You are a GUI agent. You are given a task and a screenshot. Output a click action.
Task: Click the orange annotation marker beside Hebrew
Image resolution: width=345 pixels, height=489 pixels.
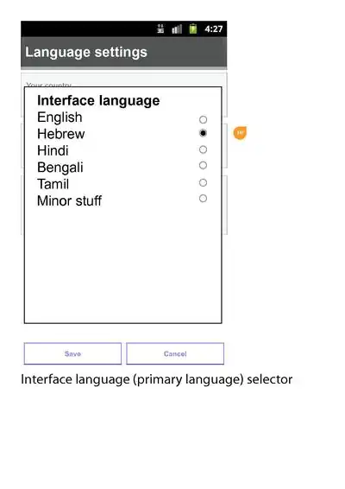coord(240,133)
